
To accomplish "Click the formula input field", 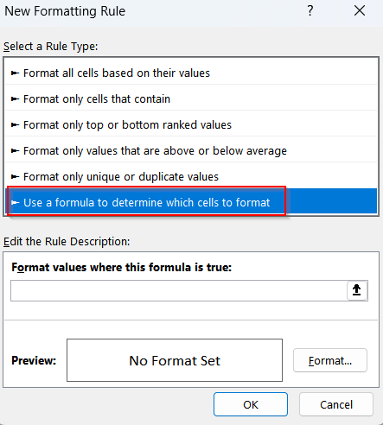I will (179, 291).
